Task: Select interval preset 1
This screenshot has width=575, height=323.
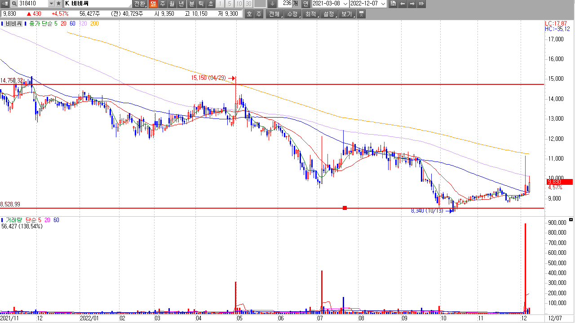Action: 220,4
